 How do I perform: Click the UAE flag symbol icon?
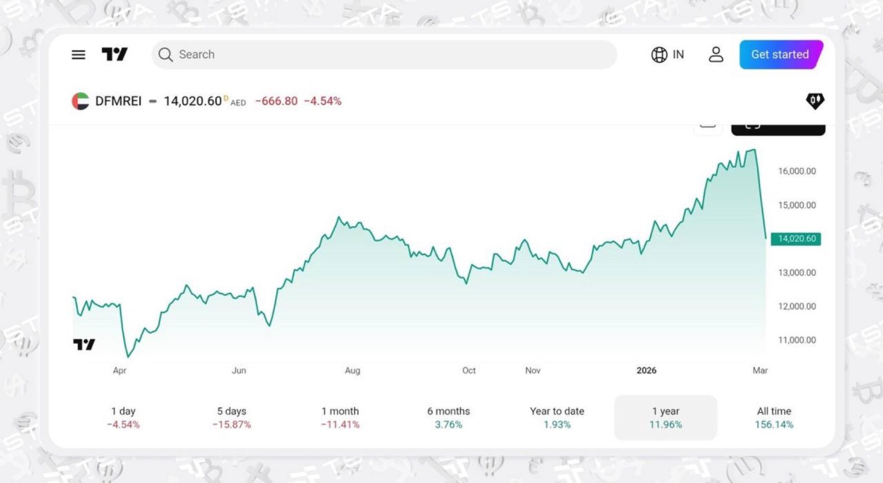pos(80,101)
